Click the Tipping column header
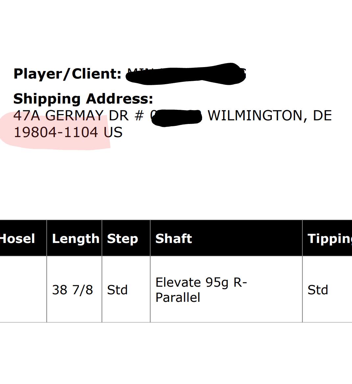Viewport: 352px width, 384px height. pyautogui.click(x=329, y=238)
